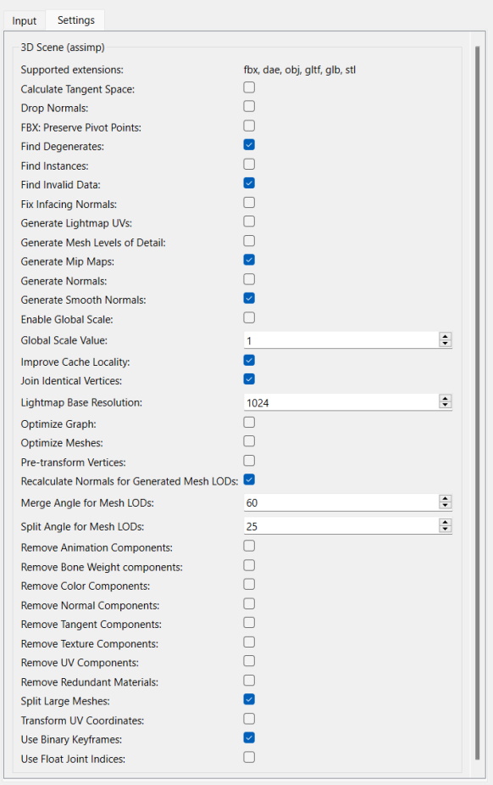
Task: Check the Drop Normals option
Action: point(248,107)
